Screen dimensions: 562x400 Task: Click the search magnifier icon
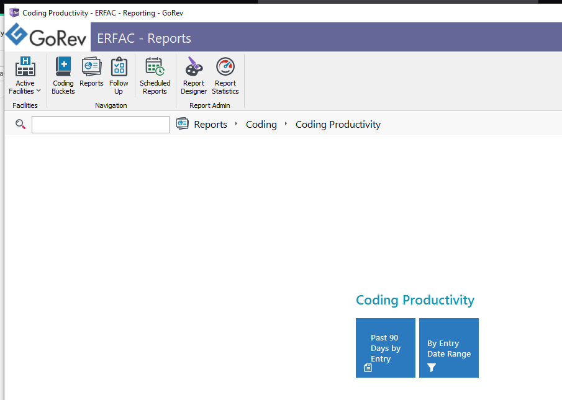click(20, 124)
